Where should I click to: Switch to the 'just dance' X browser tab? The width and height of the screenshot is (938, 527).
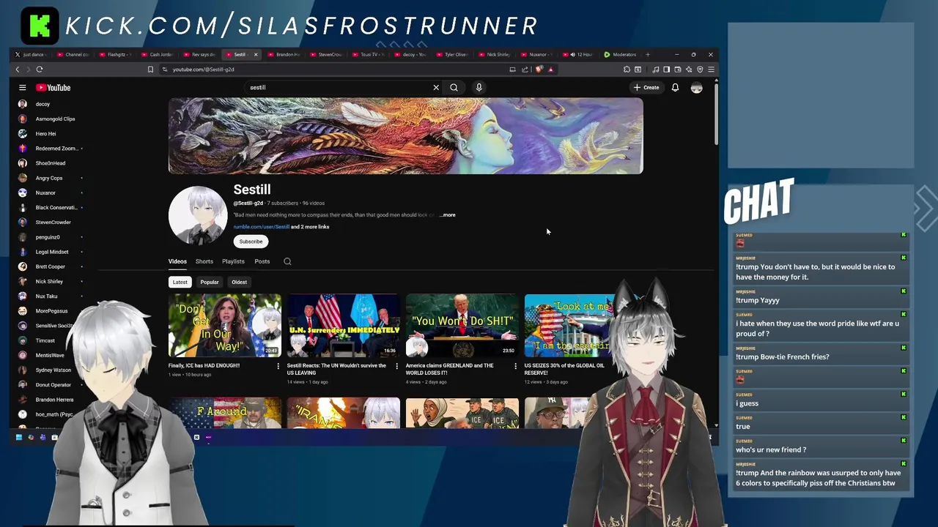[x=29, y=54]
